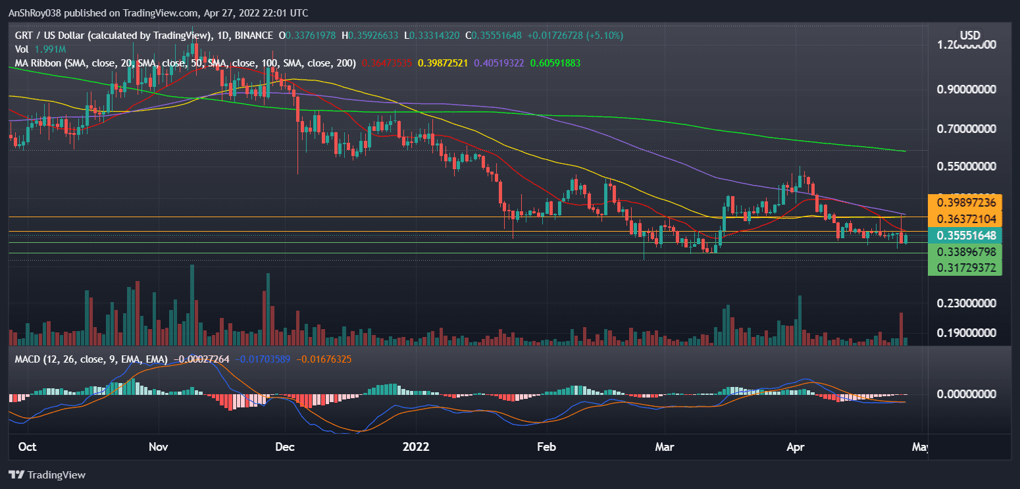The image size is (1020, 489).
Task: Select the 2022 label on the time axis
Action: (x=415, y=446)
